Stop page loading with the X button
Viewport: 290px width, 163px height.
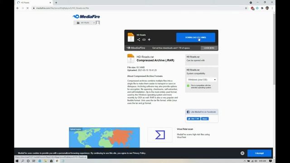(x=28, y=8)
